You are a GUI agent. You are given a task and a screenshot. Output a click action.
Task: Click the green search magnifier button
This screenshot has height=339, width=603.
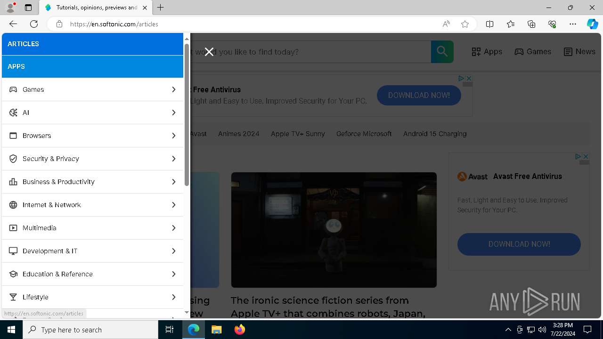442,52
